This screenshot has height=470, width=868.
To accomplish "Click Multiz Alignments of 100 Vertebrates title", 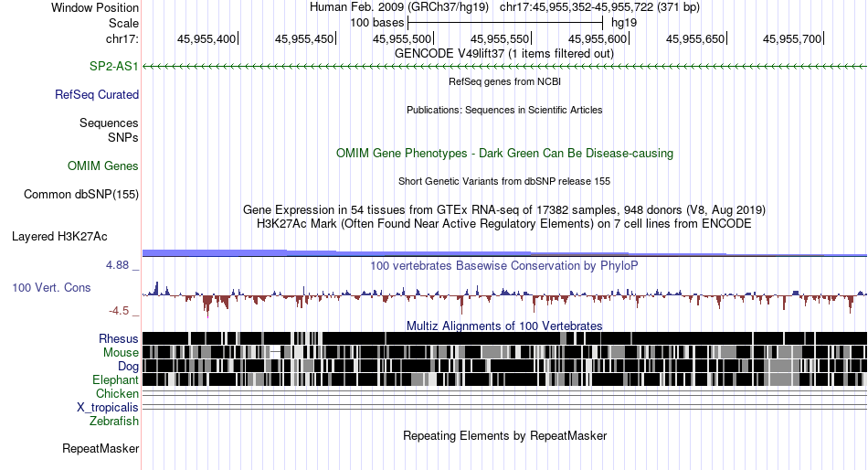I will [504, 326].
